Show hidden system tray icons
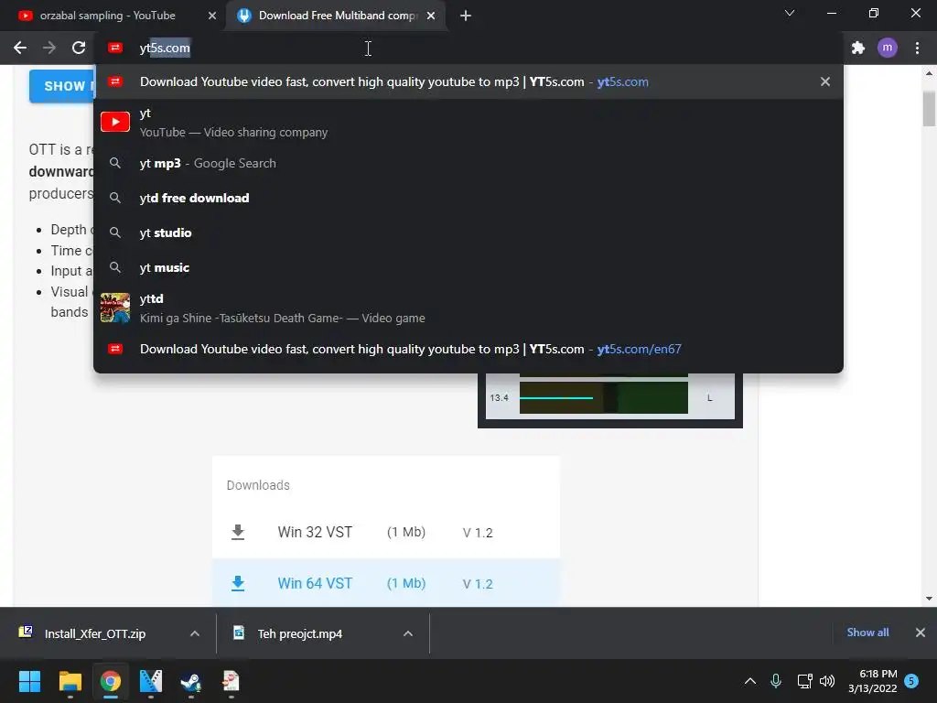 pyautogui.click(x=750, y=681)
